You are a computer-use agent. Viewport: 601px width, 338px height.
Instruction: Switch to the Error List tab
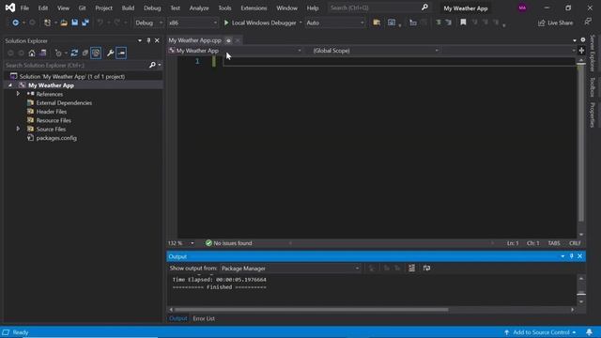tap(204, 319)
